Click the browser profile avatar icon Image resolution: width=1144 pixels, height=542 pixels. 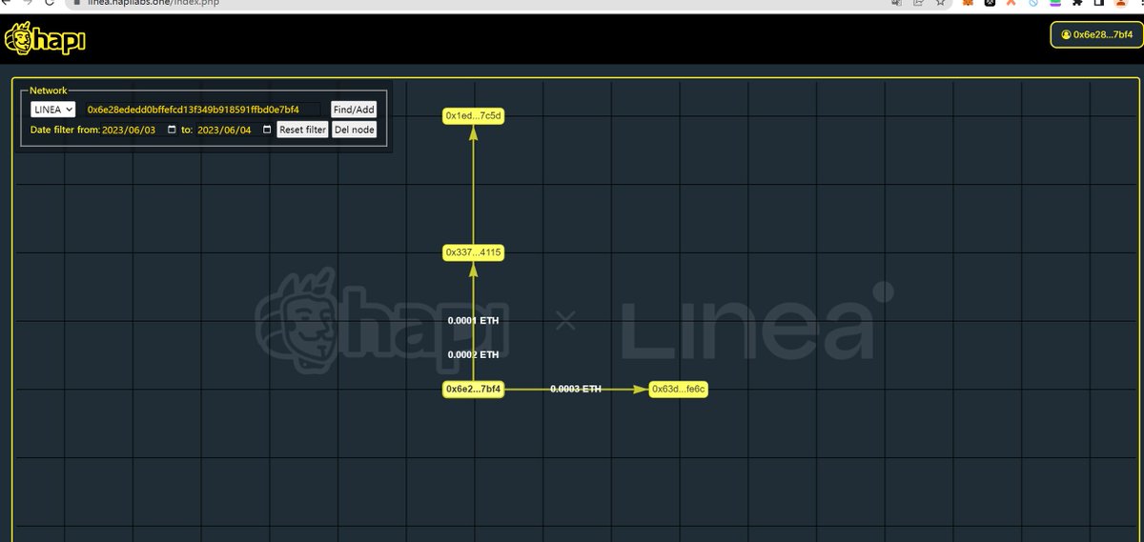[x=1122, y=4]
